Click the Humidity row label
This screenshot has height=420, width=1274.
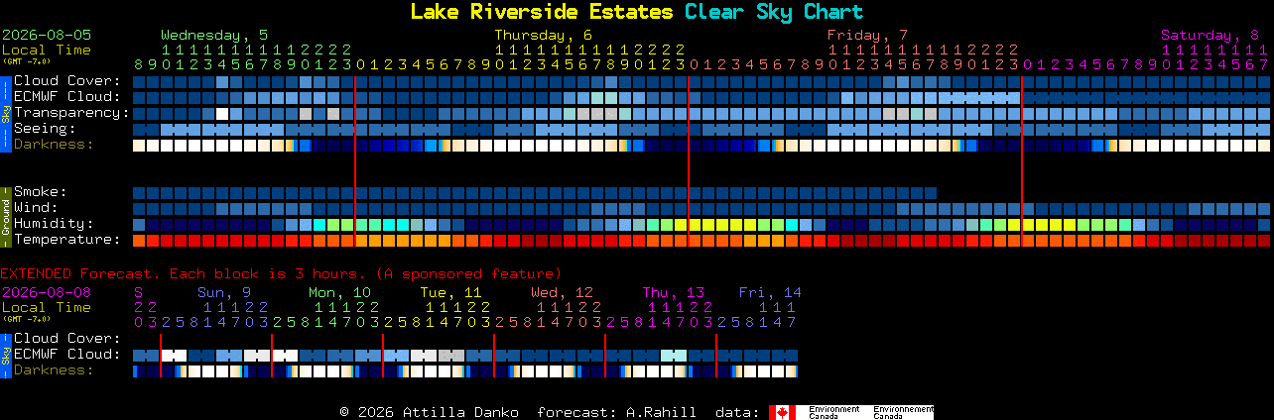(x=54, y=223)
